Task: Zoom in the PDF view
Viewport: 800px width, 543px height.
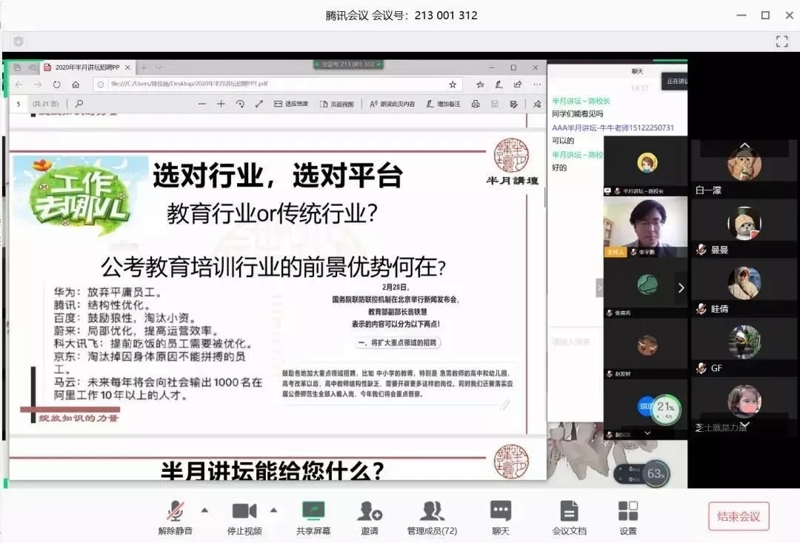Action: (221, 104)
